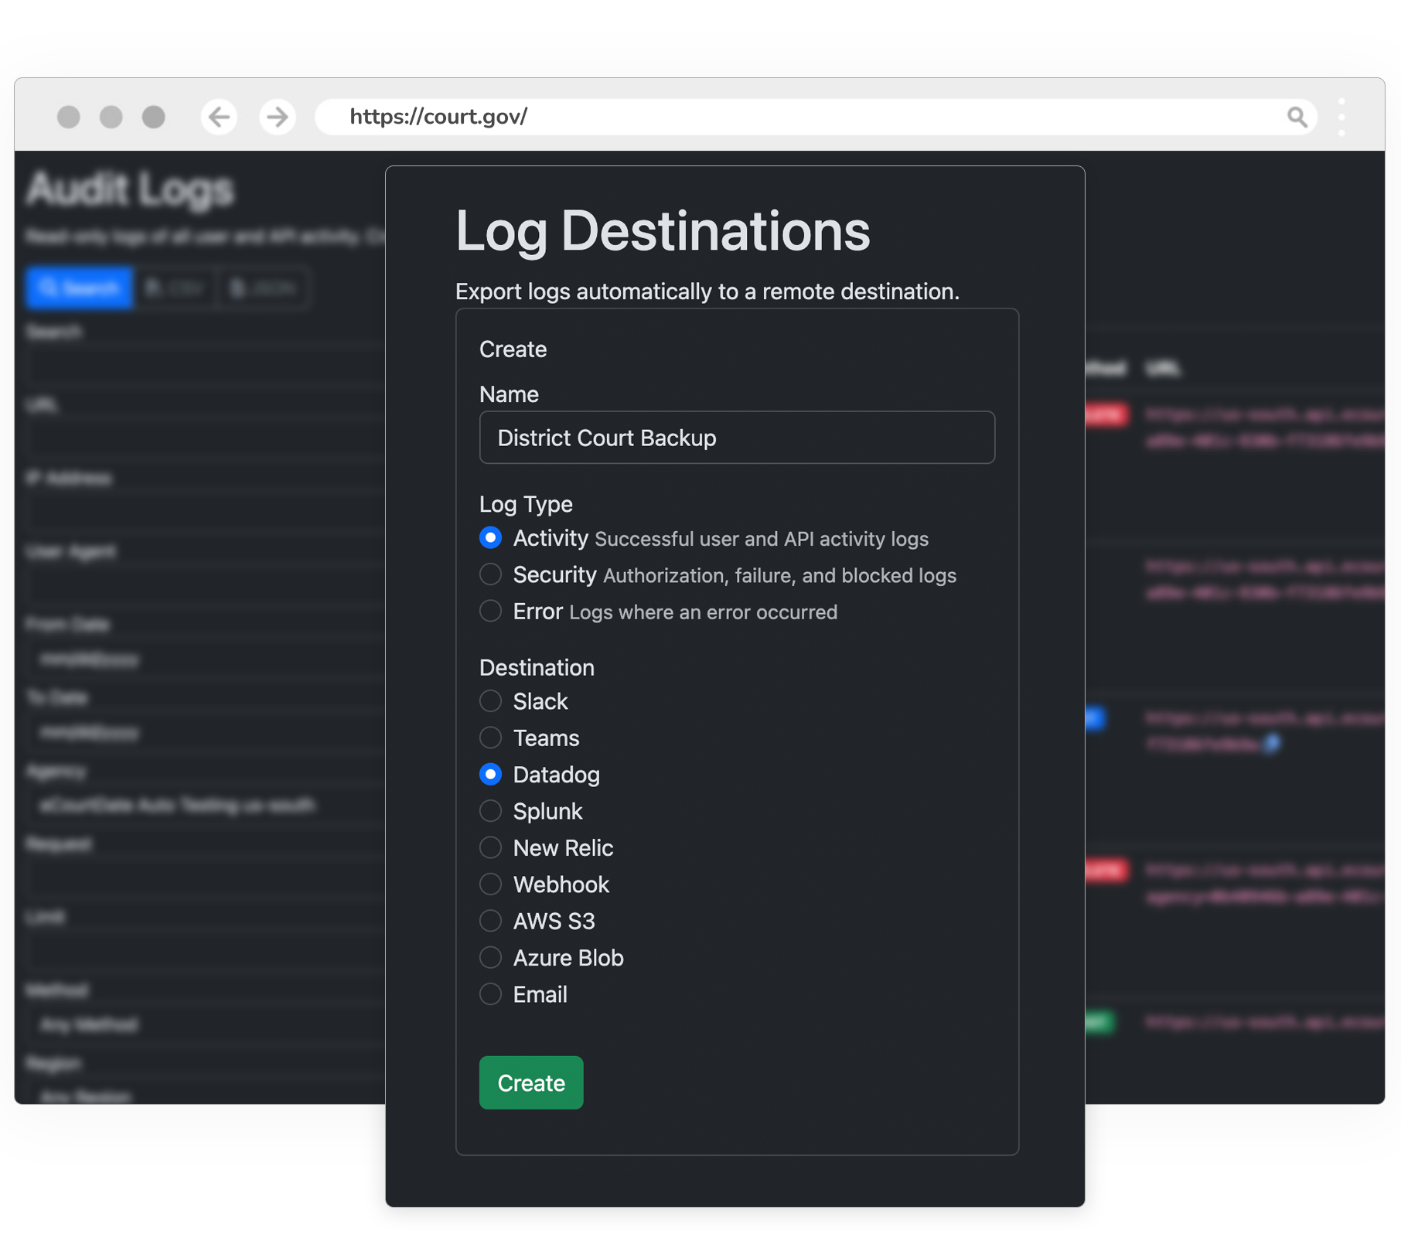This screenshot has height=1237, width=1401.
Task: Click the blurred Audit Logs page title
Action: click(x=130, y=189)
